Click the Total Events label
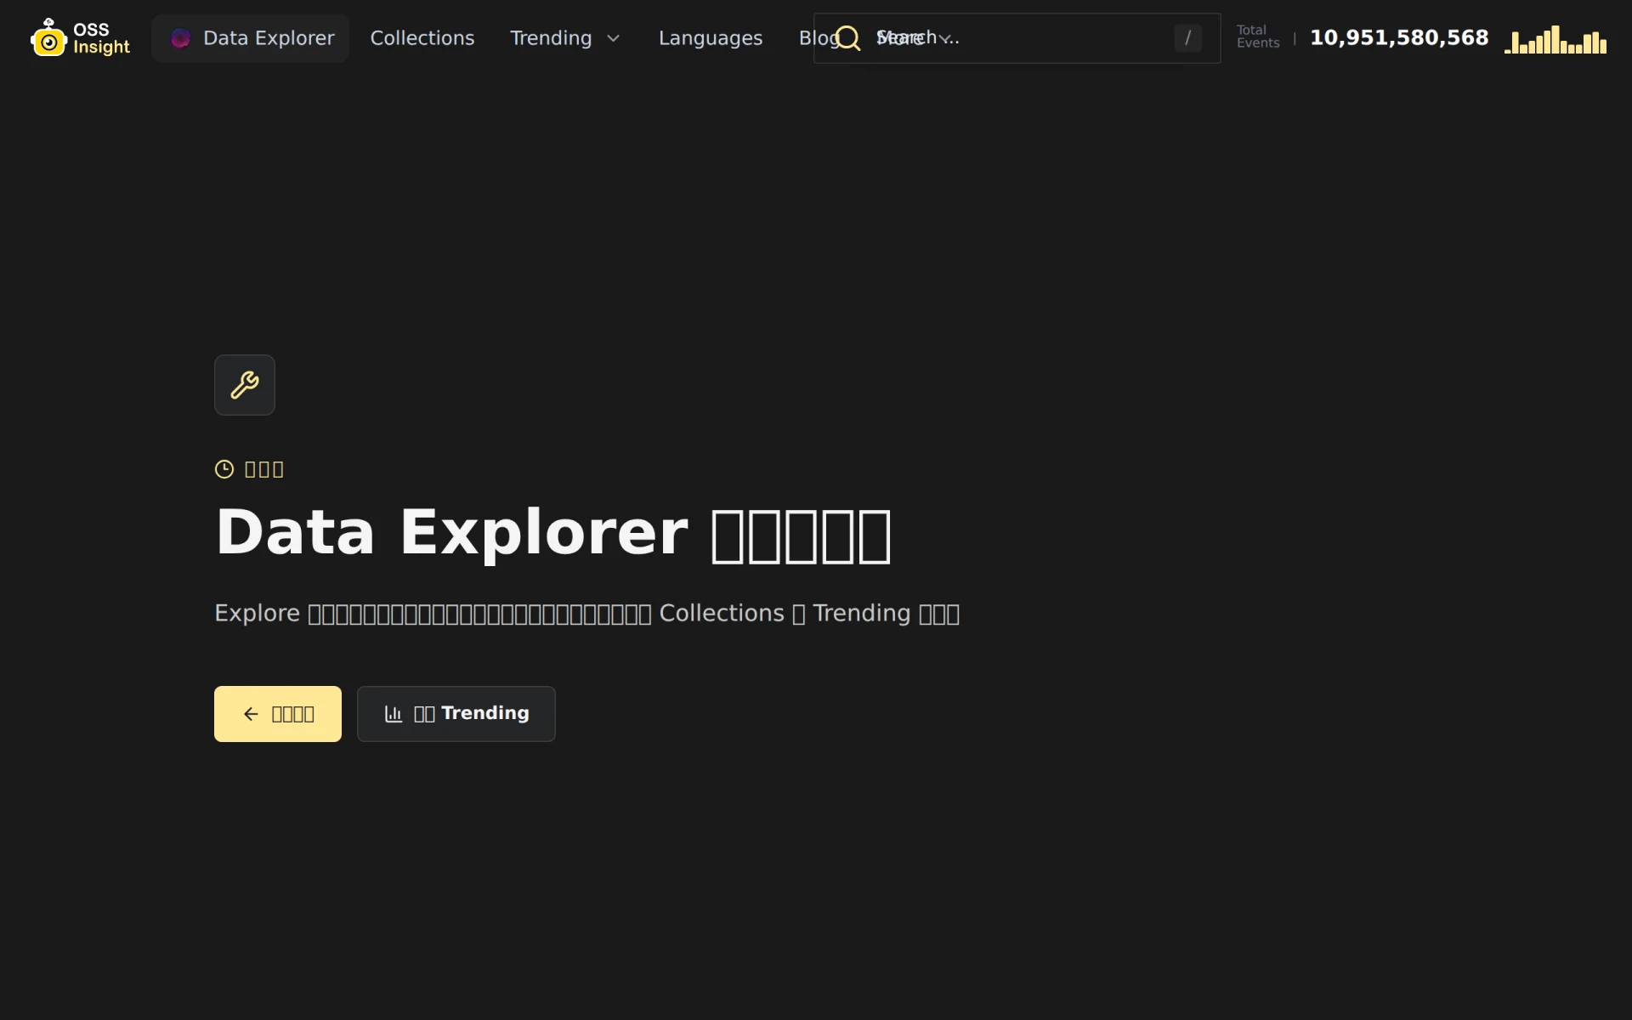Screen dimensions: 1632x1020 pos(1258,37)
